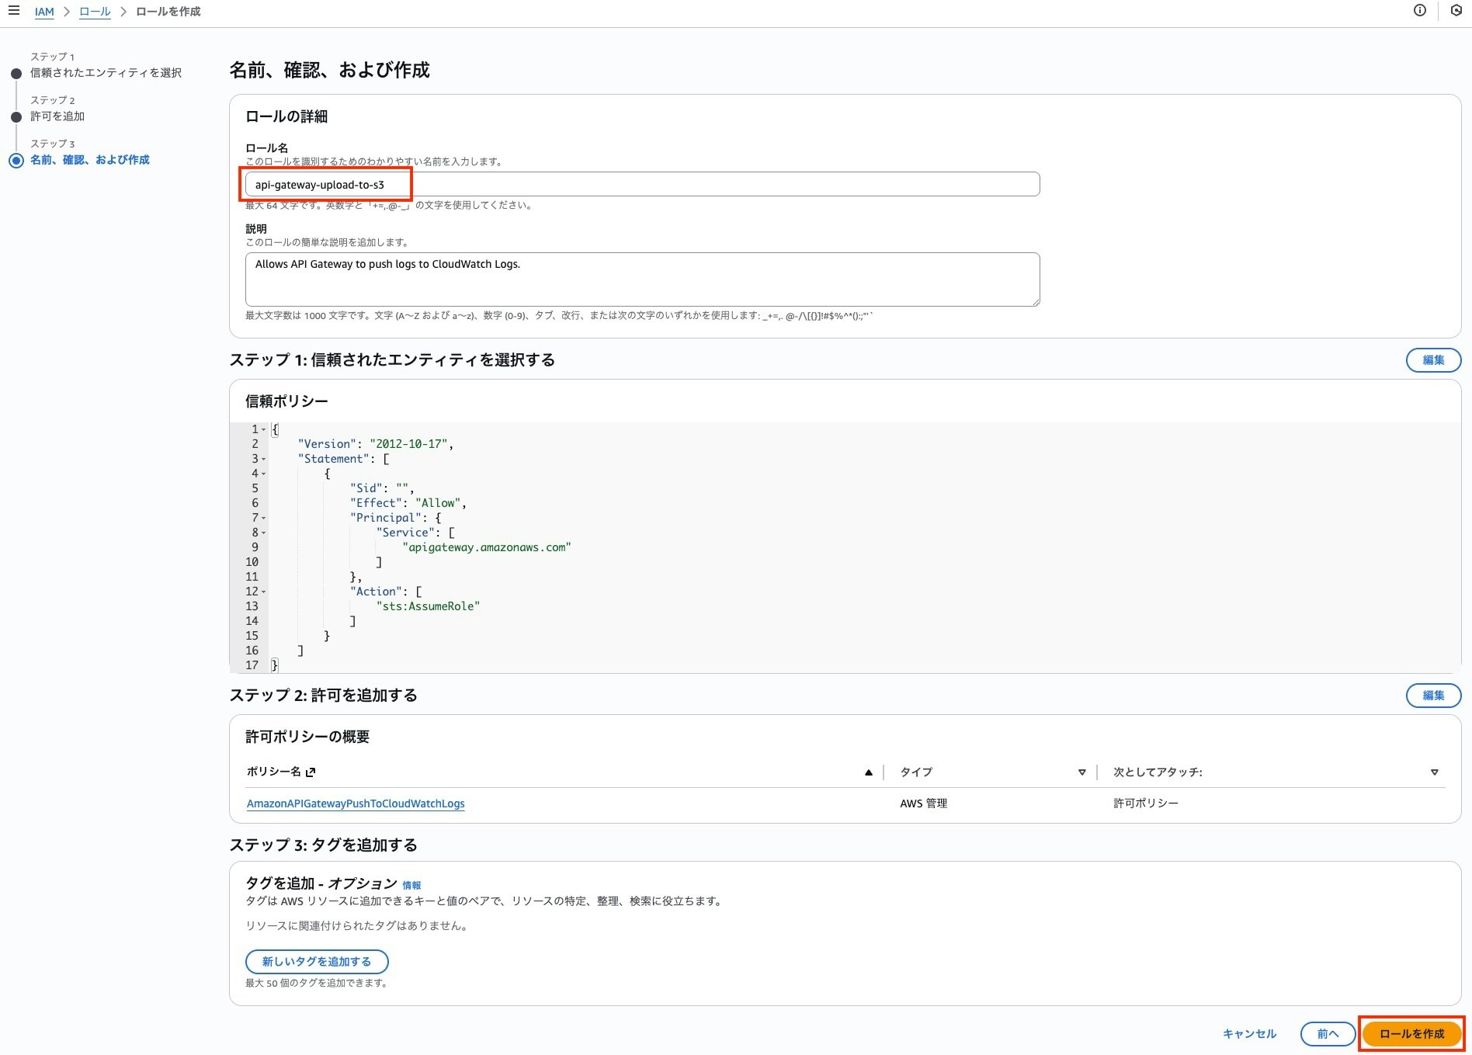Click 編集 button for Step 2

point(1433,696)
